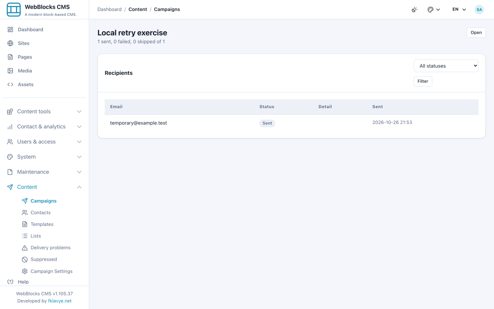The width and height of the screenshot is (494, 309).
Task: Click the Sites globe icon
Action: pos(10,43)
